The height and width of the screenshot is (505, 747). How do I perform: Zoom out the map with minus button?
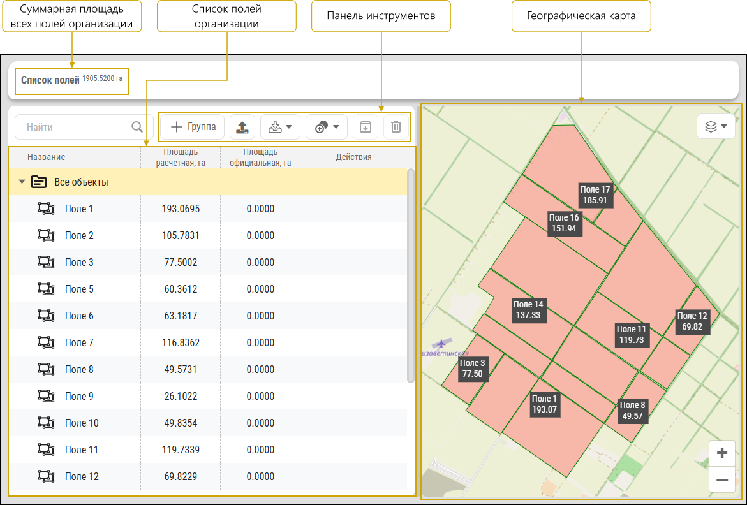pos(721,479)
